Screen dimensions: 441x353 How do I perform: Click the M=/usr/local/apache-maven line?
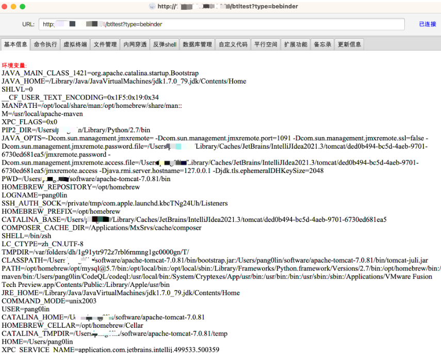42,114
